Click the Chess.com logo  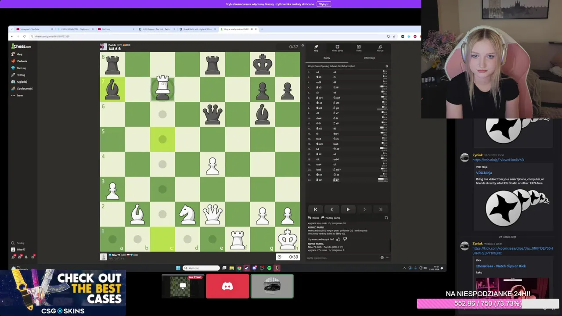pyautogui.click(x=21, y=46)
